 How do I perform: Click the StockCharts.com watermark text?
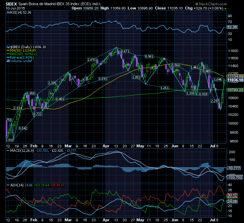tap(211, 4)
